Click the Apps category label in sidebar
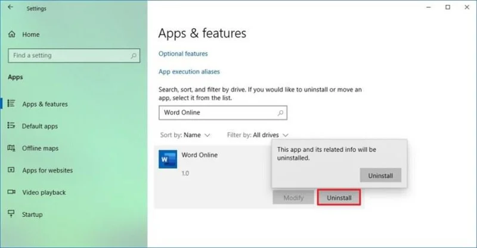Screen dimensions: 477x248 pos(16,77)
